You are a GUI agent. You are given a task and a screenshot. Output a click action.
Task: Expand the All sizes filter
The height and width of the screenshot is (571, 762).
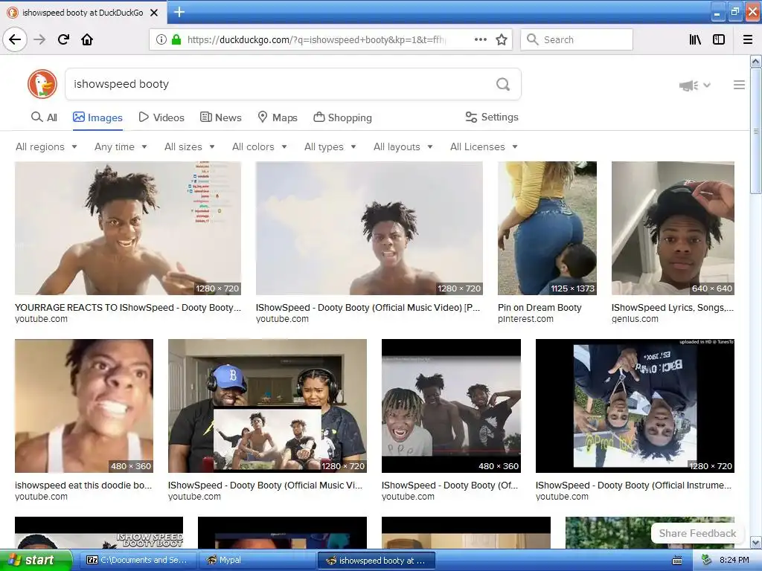(x=190, y=146)
